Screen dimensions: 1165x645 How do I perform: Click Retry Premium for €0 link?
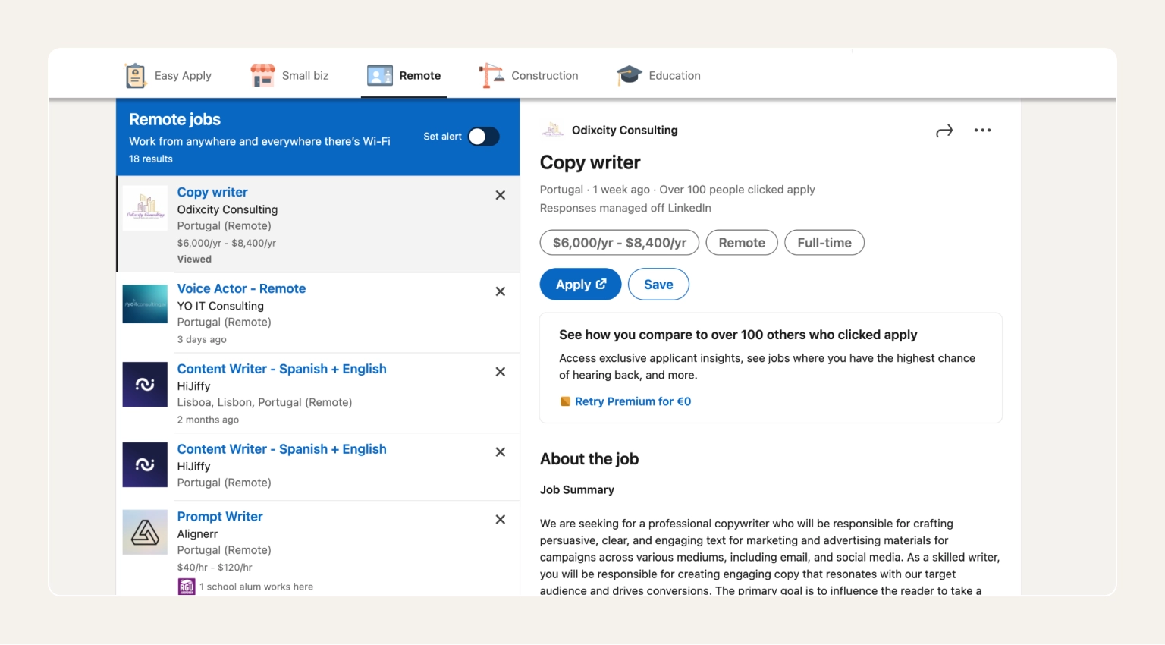[x=633, y=402]
